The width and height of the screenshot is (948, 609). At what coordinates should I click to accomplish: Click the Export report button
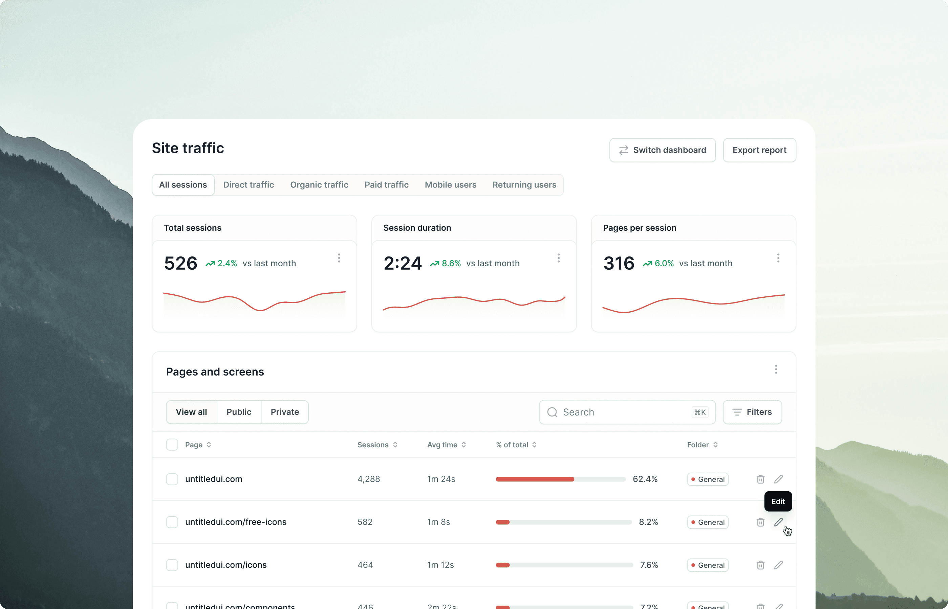(x=759, y=150)
